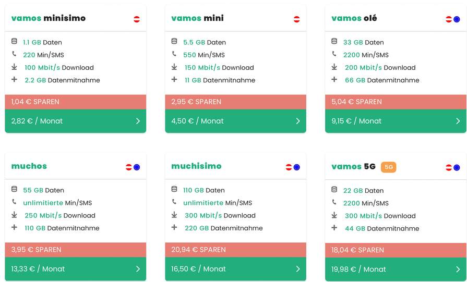Click the EU flag icon on vamos olé

click(457, 19)
